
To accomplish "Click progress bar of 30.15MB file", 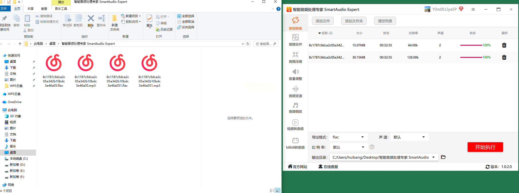I will (x=471, y=57).
